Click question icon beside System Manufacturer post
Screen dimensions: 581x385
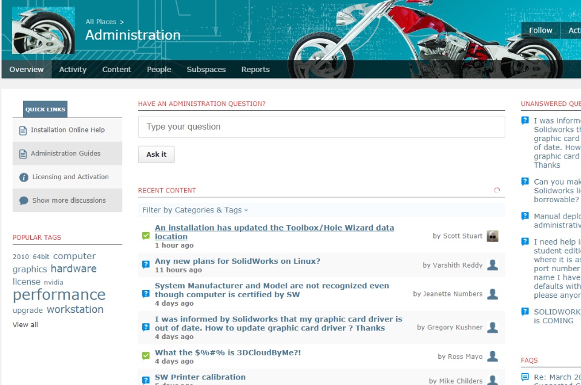click(x=146, y=294)
